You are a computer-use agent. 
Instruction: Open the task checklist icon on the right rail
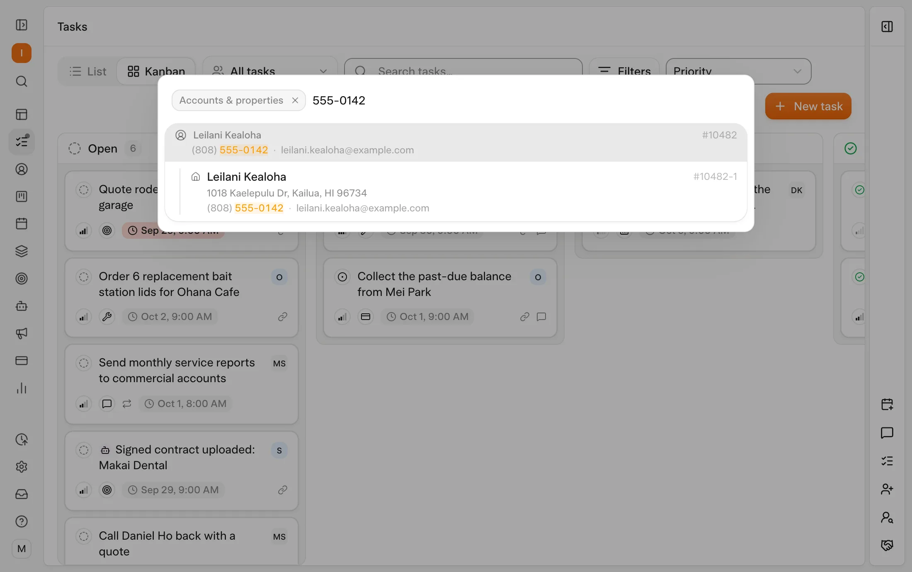pyautogui.click(x=887, y=461)
